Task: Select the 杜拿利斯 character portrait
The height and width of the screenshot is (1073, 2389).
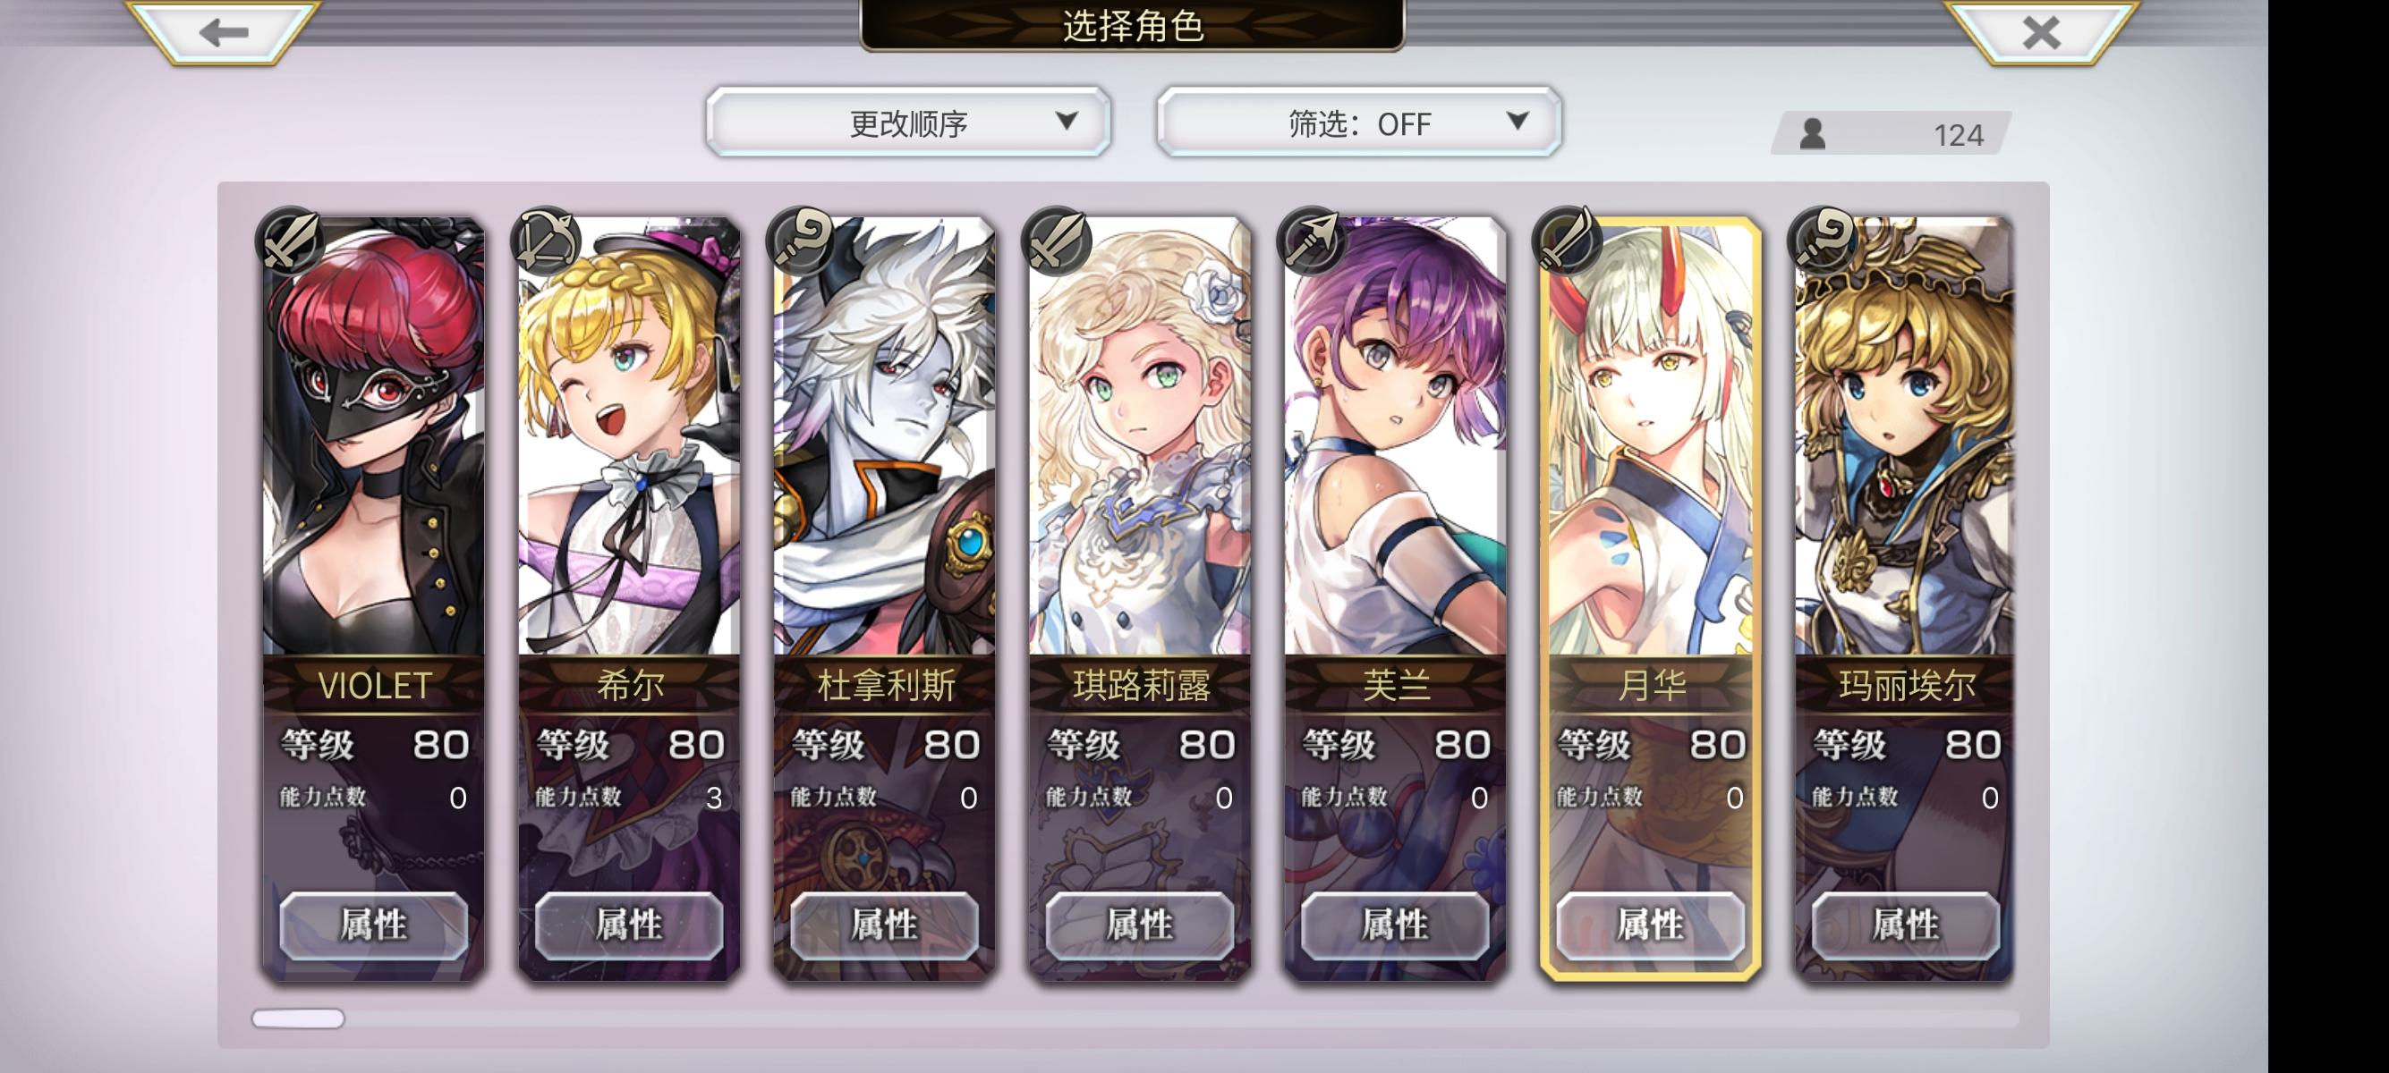Action: coord(885,435)
